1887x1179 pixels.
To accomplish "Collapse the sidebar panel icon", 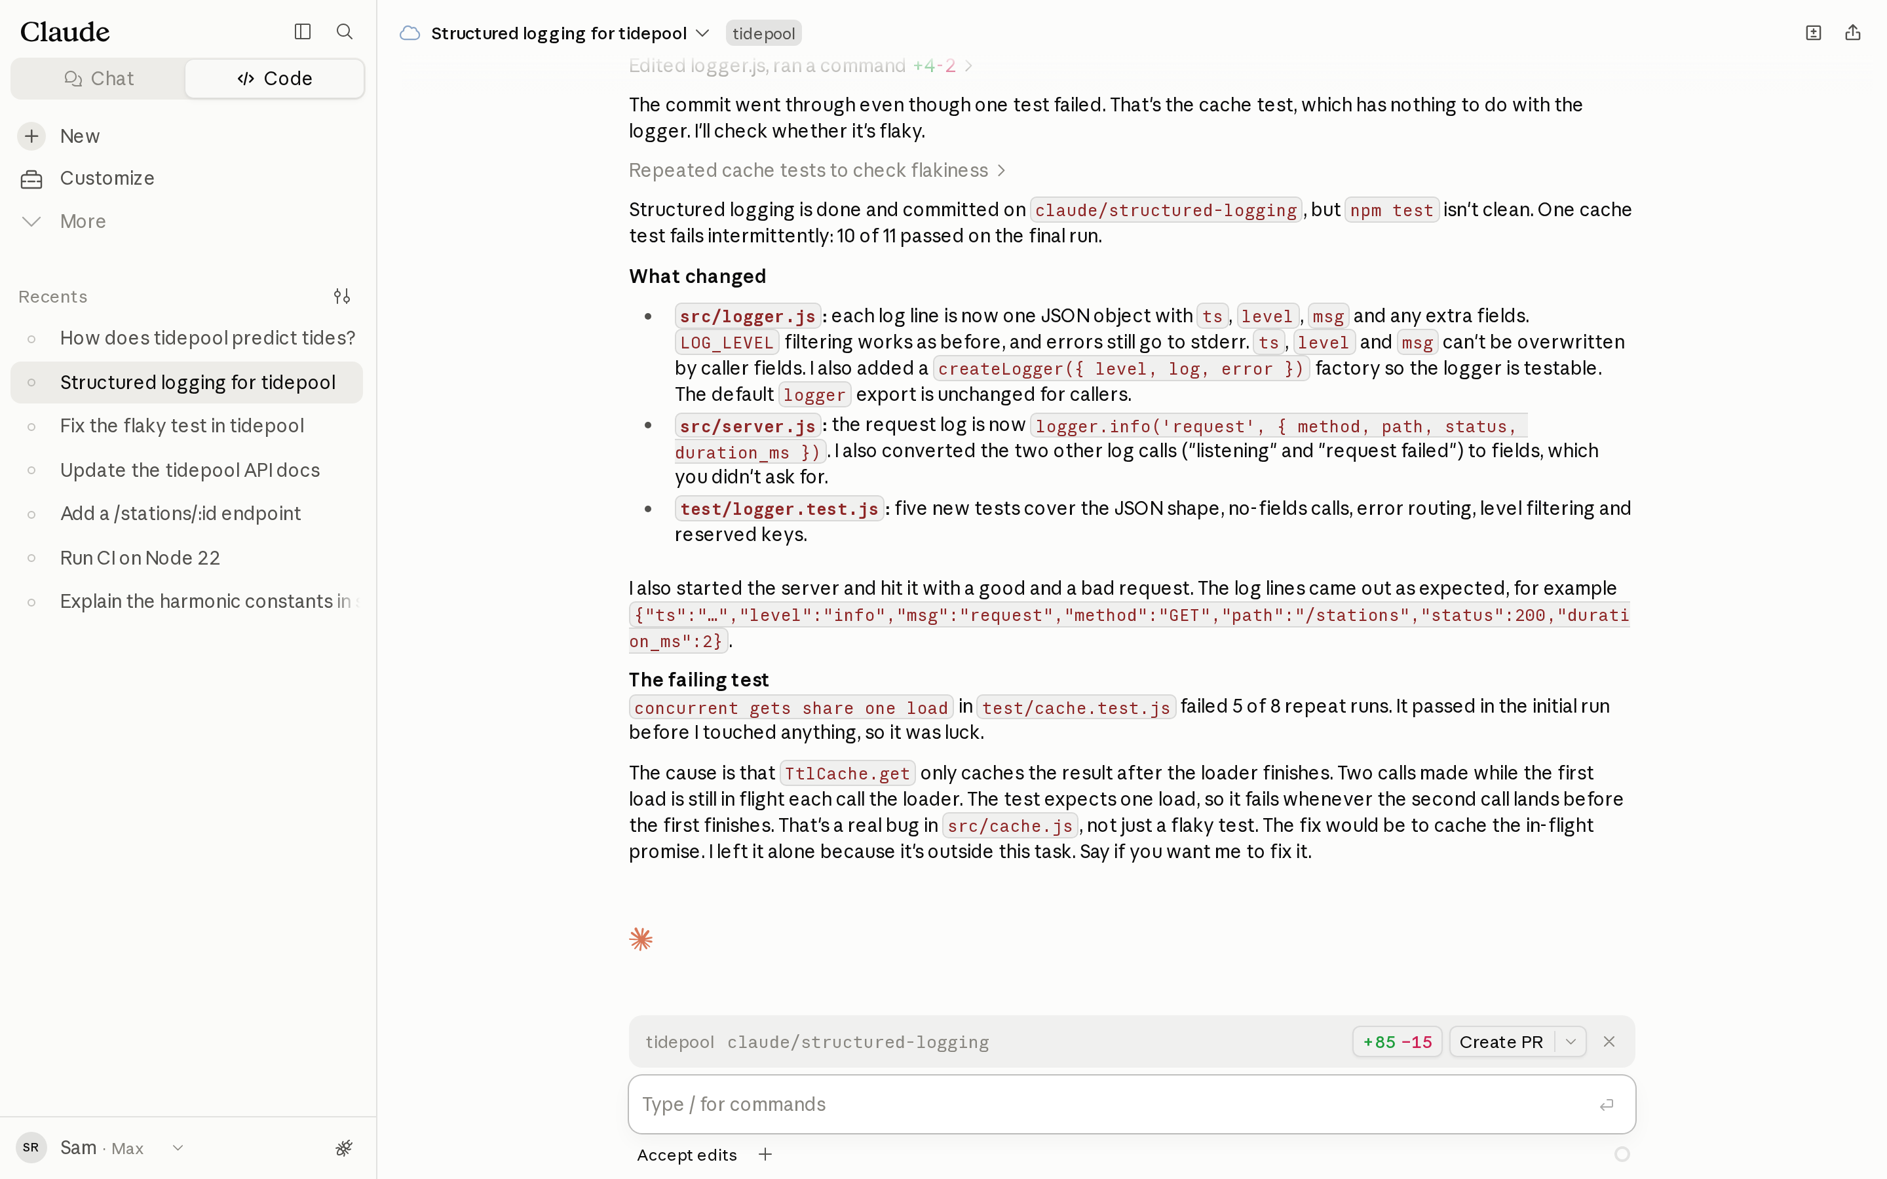I will coord(303,31).
